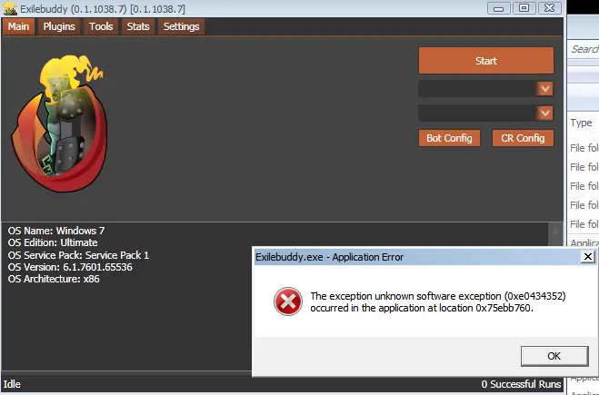The height and width of the screenshot is (395, 599).
Task: Open the Main tab
Action: pos(18,26)
